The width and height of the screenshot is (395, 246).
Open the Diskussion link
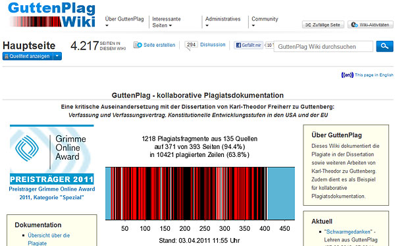213,45
